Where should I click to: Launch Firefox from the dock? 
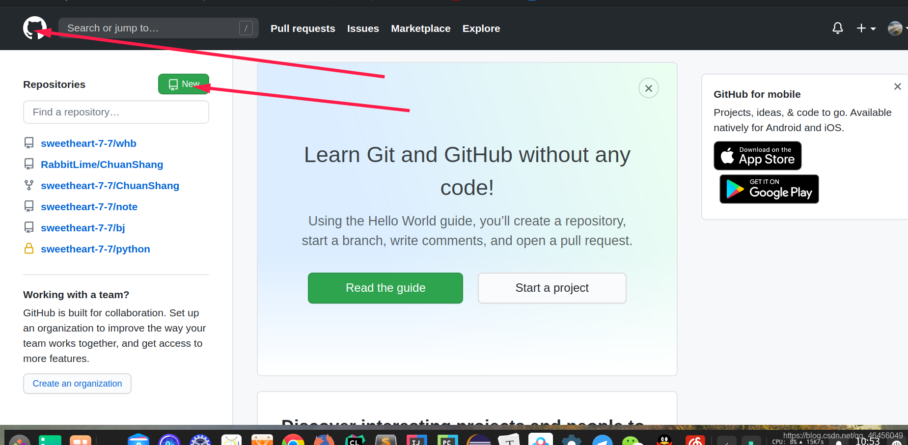click(324, 440)
